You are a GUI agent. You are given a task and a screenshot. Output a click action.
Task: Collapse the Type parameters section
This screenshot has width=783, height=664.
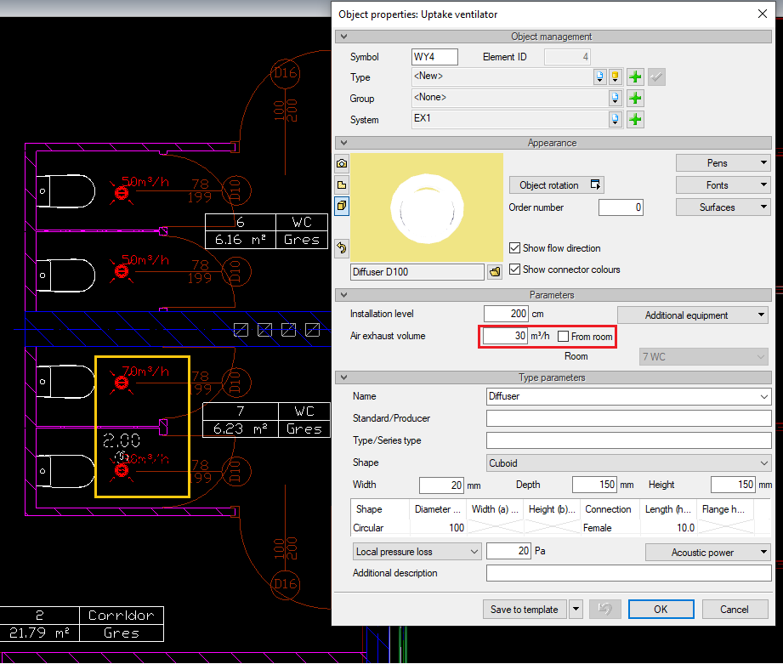coord(344,377)
